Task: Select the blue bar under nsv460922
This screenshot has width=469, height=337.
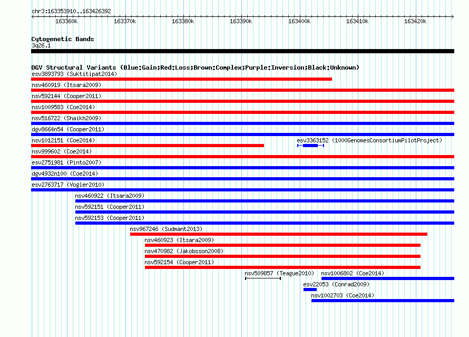Action: pos(265,201)
